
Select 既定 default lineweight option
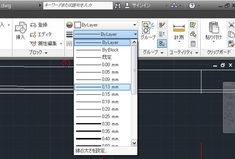coord(102,57)
